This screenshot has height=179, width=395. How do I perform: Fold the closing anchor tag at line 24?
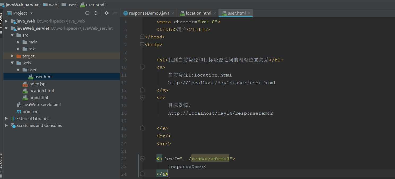[142, 174]
